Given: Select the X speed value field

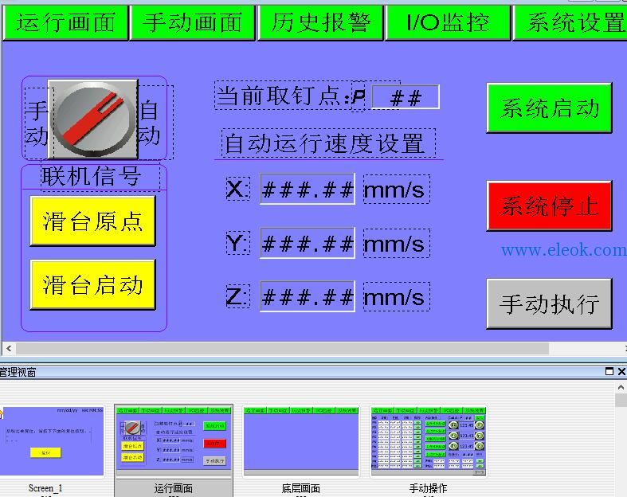Looking at the screenshot, I should pyautogui.click(x=308, y=189).
